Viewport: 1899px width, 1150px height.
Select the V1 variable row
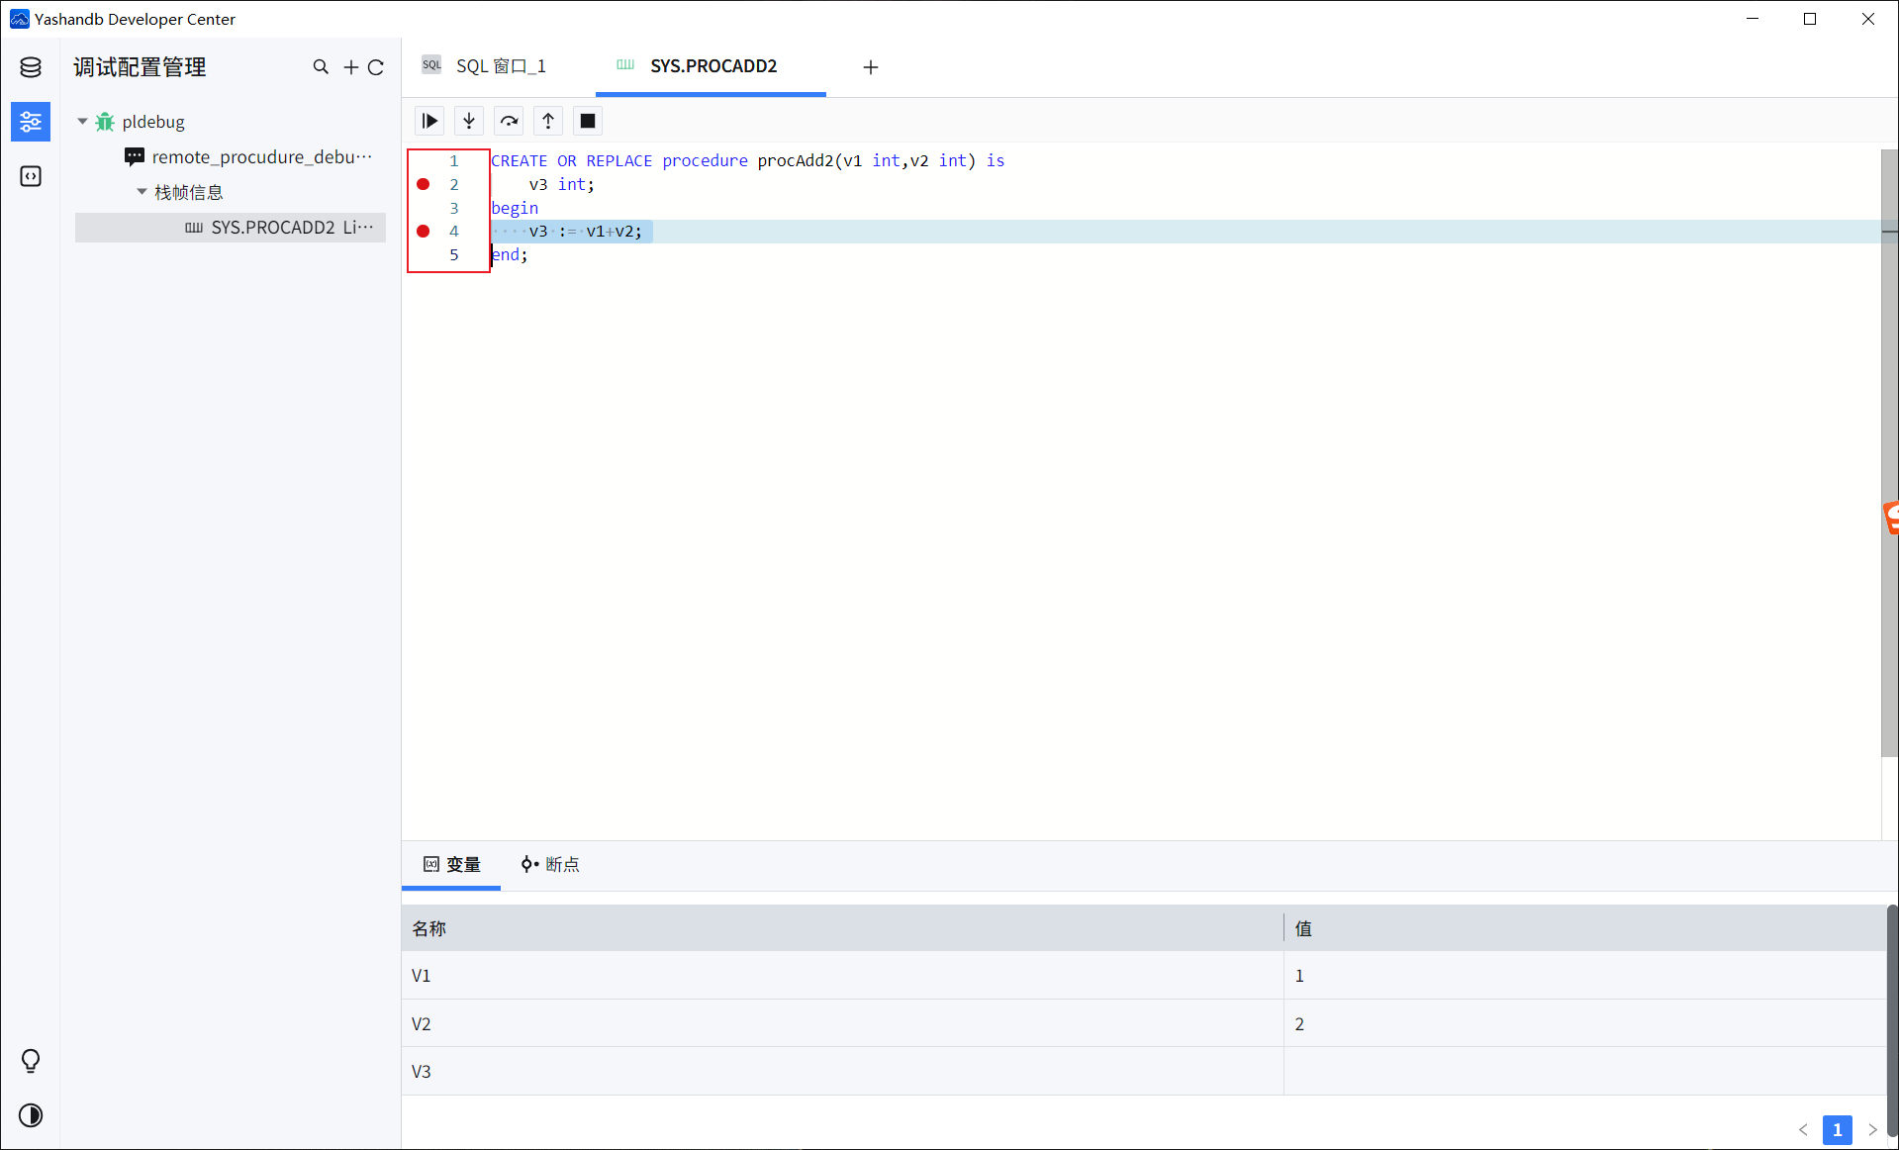coord(1143,975)
